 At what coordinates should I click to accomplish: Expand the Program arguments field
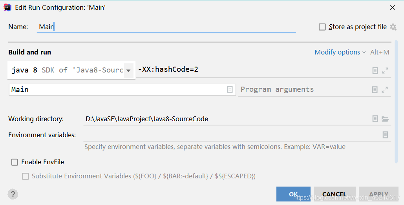tap(385, 90)
